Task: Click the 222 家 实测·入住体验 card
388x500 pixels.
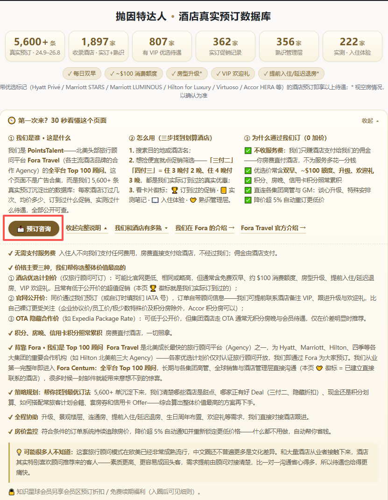Action: pos(353,46)
